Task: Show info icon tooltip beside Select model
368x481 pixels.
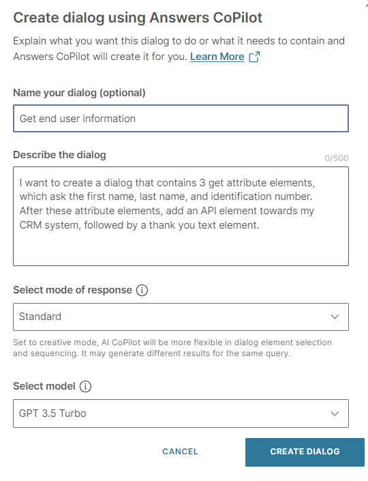Action: point(85,386)
